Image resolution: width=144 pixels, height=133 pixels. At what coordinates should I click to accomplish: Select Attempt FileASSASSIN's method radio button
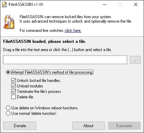click(8, 72)
